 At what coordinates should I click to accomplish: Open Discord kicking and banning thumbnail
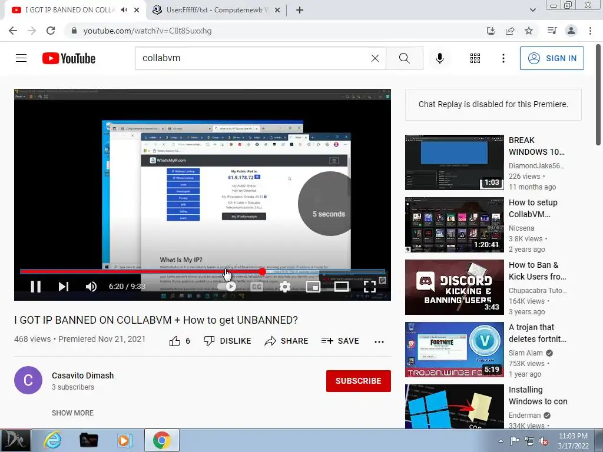pyautogui.click(x=454, y=287)
